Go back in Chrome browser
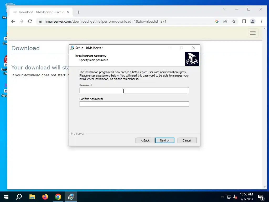The height and width of the screenshot is (202, 269). [13, 21]
